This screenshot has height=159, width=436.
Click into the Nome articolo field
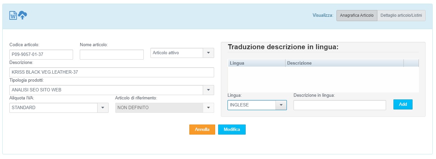tap(112, 55)
